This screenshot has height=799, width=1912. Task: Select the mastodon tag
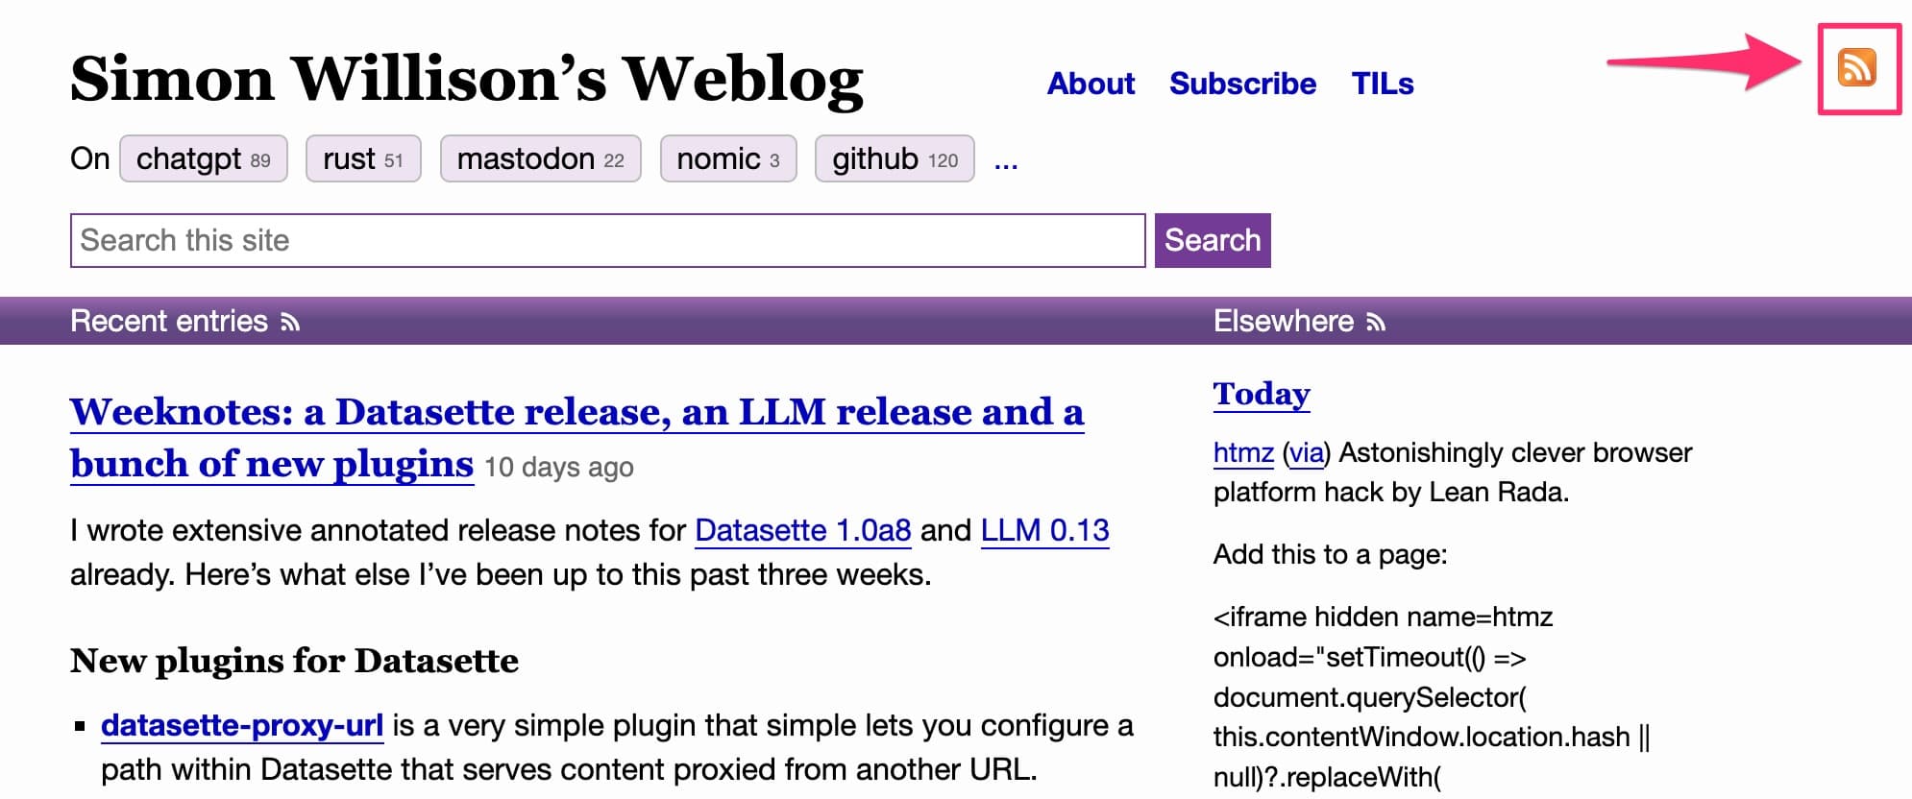[x=539, y=158]
